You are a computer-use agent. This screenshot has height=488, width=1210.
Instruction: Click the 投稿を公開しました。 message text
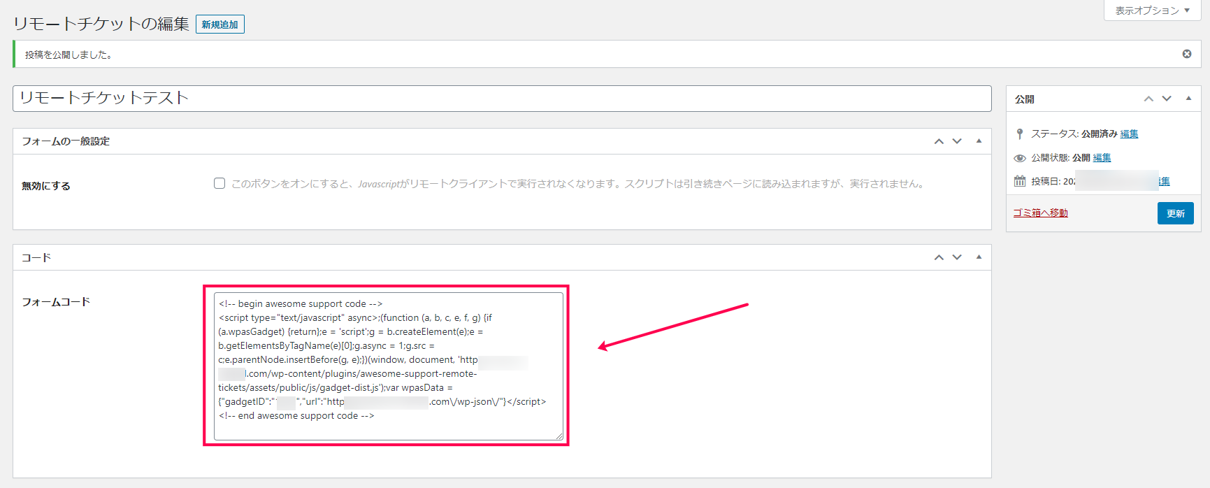coord(69,55)
